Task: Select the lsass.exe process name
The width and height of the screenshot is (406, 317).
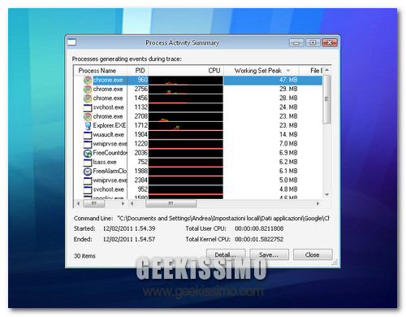Action: pos(105,162)
